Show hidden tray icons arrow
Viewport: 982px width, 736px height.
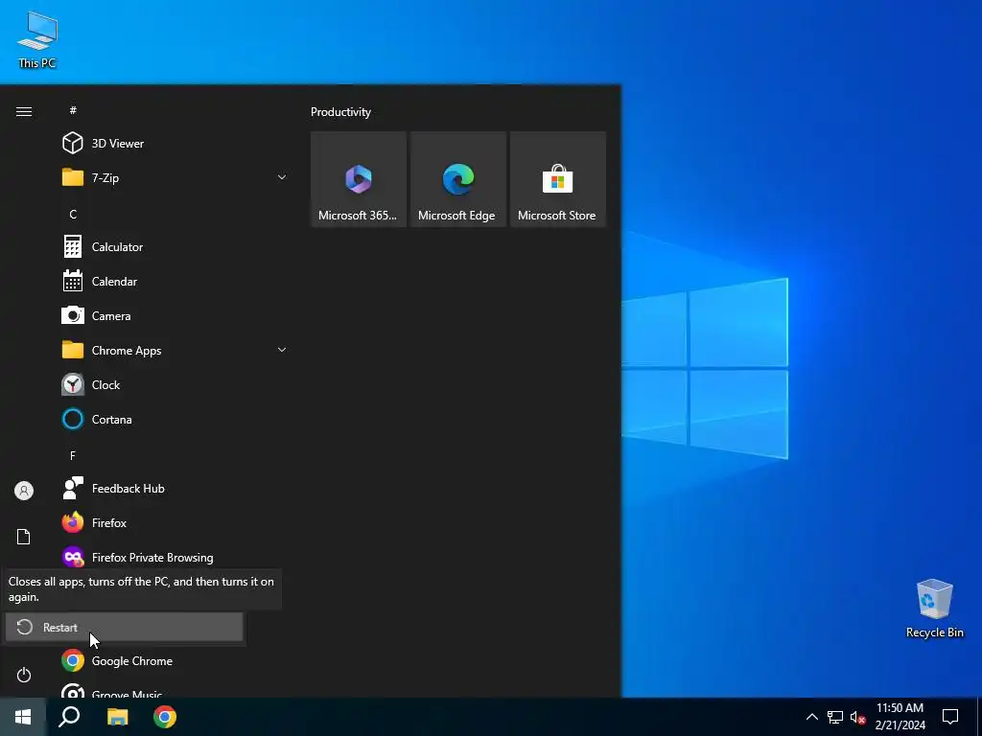click(811, 717)
